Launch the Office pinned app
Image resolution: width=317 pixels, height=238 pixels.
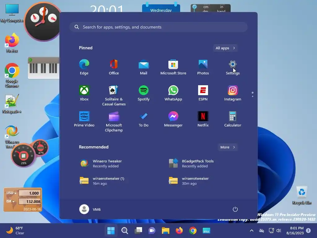(x=114, y=67)
